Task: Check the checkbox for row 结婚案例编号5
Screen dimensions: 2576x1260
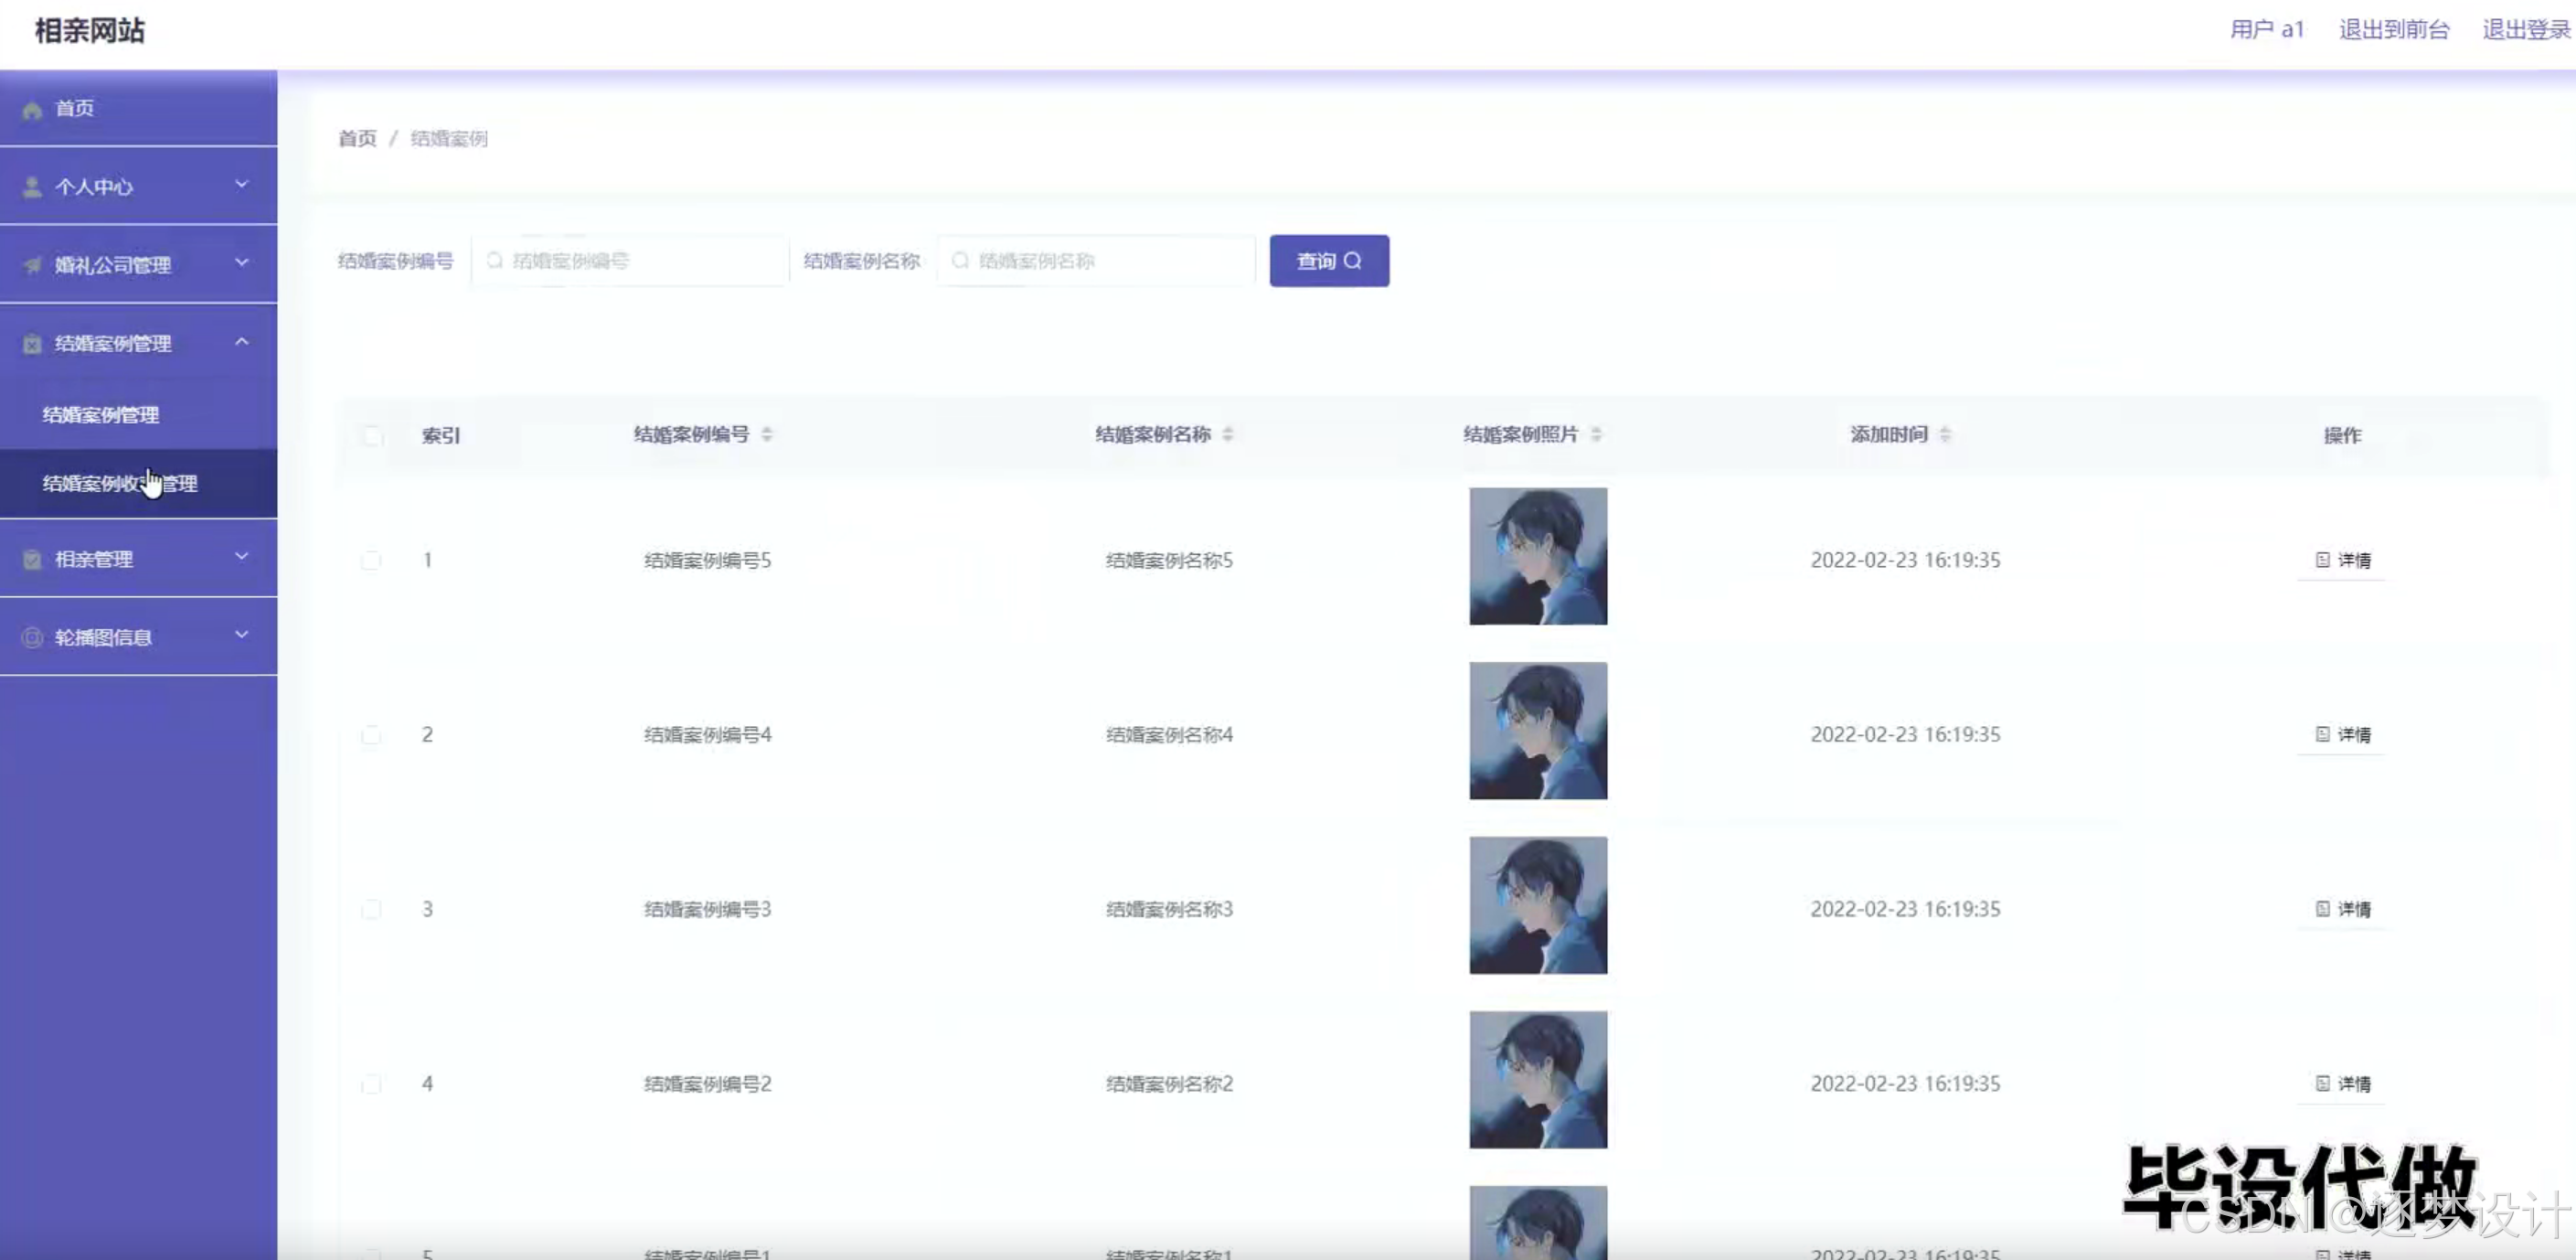Action: click(371, 560)
